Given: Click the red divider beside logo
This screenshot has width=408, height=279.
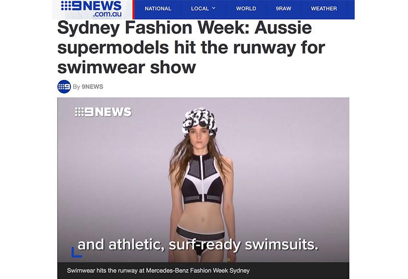Looking at the screenshot, I should point(133,10).
